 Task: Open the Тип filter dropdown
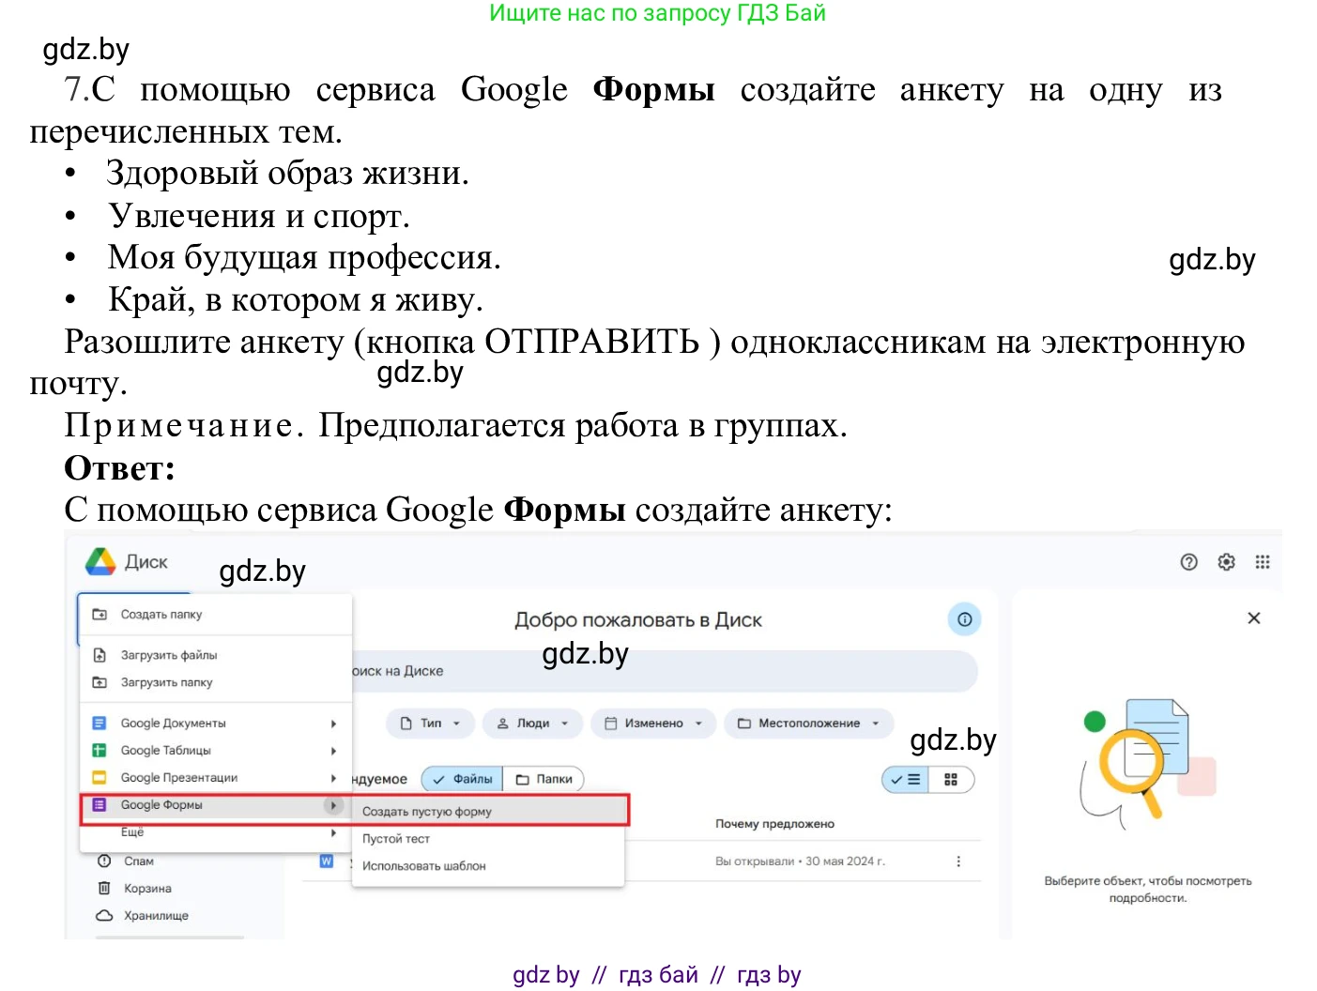click(x=429, y=723)
